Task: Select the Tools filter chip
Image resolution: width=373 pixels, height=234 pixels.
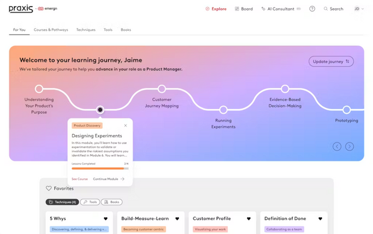Action: [x=90, y=202]
